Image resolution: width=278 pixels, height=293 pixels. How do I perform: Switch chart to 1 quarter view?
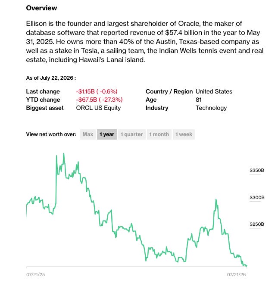coord(131,134)
